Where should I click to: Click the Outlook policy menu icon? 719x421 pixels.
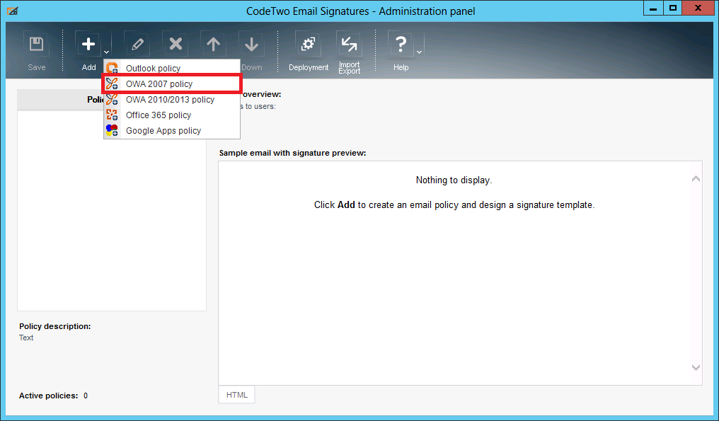point(112,69)
